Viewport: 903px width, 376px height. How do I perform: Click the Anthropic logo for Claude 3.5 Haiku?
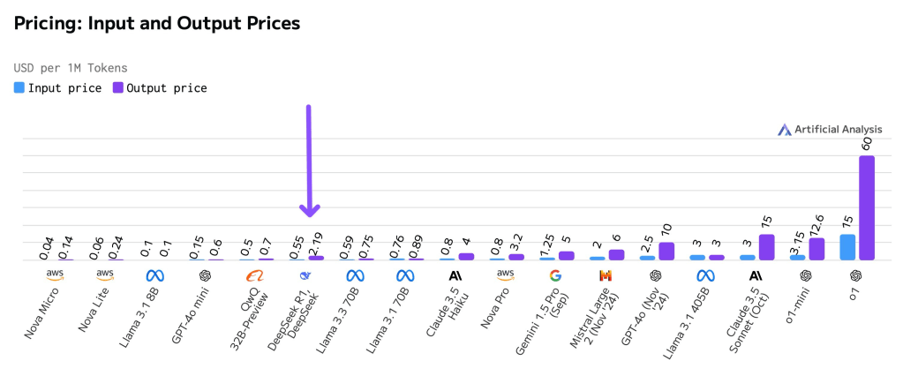coord(455,274)
